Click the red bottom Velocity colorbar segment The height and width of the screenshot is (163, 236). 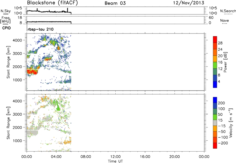coord(215,146)
